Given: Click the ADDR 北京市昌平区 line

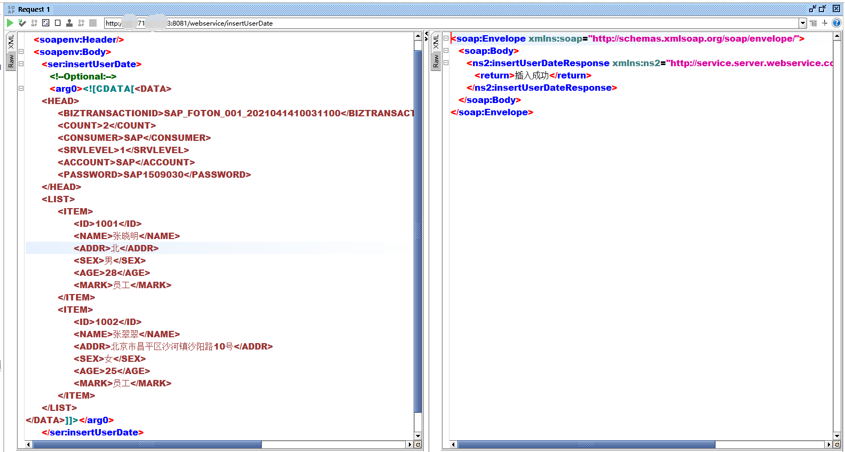Looking at the screenshot, I should pos(173,346).
